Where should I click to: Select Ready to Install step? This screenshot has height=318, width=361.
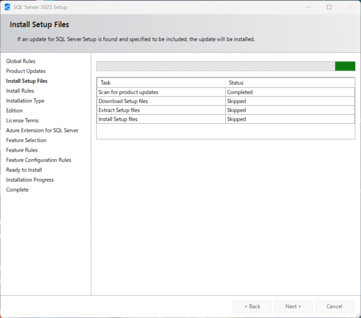[24, 170]
